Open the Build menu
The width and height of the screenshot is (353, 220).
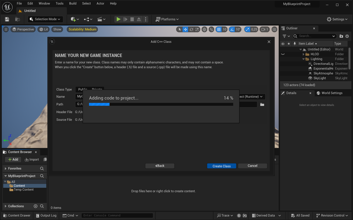(x=73, y=4)
